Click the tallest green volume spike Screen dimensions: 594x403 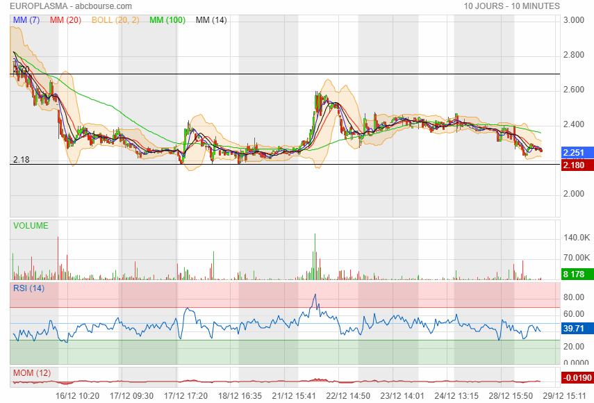coord(315,257)
